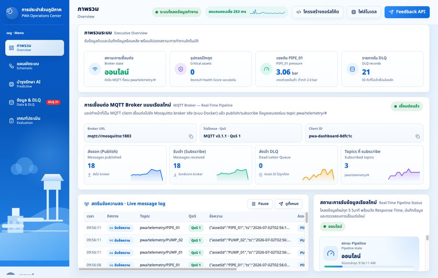
Task: Click the Live message log antenna icon
Action: [x=87, y=204]
